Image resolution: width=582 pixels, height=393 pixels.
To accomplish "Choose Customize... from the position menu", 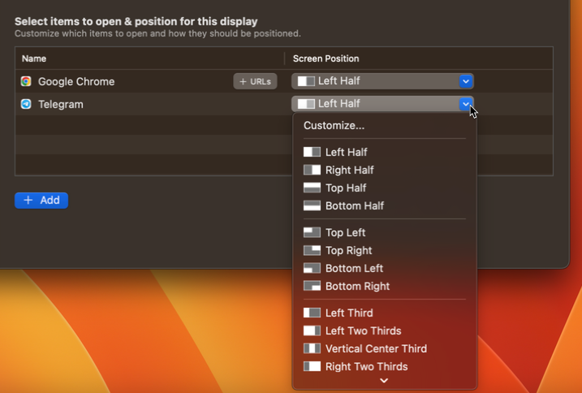I will tap(334, 126).
